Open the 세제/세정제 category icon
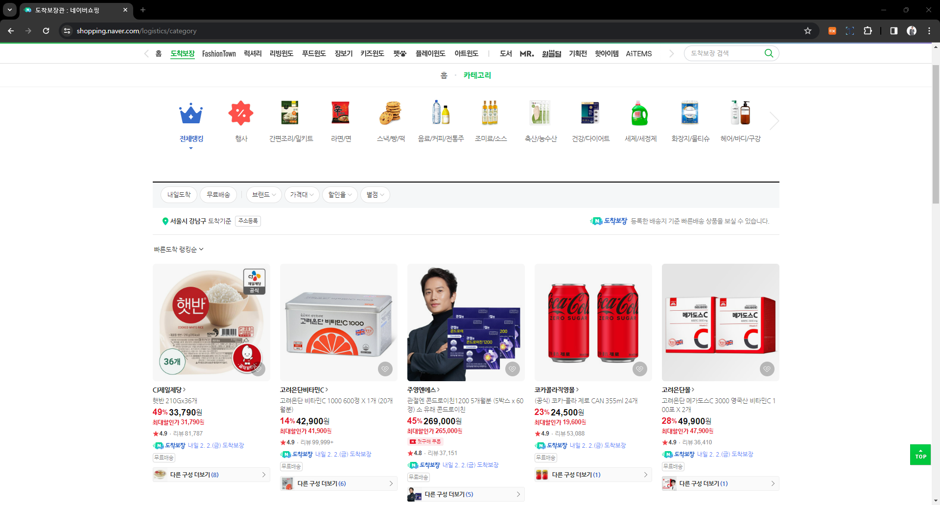This screenshot has width=940, height=505. [640, 113]
